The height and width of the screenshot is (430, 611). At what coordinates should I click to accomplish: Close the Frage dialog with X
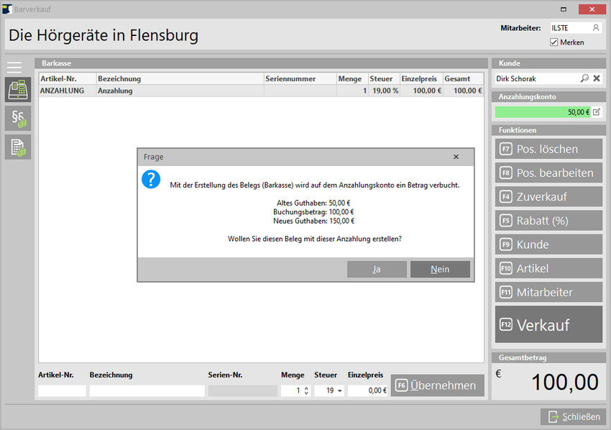coord(456,157)
